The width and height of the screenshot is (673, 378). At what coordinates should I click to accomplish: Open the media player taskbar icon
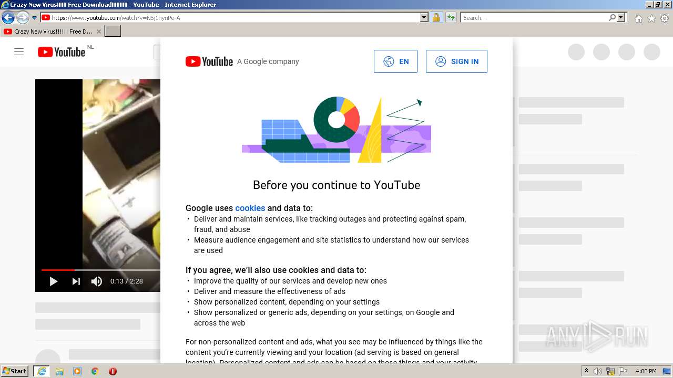tap(77, 371)
